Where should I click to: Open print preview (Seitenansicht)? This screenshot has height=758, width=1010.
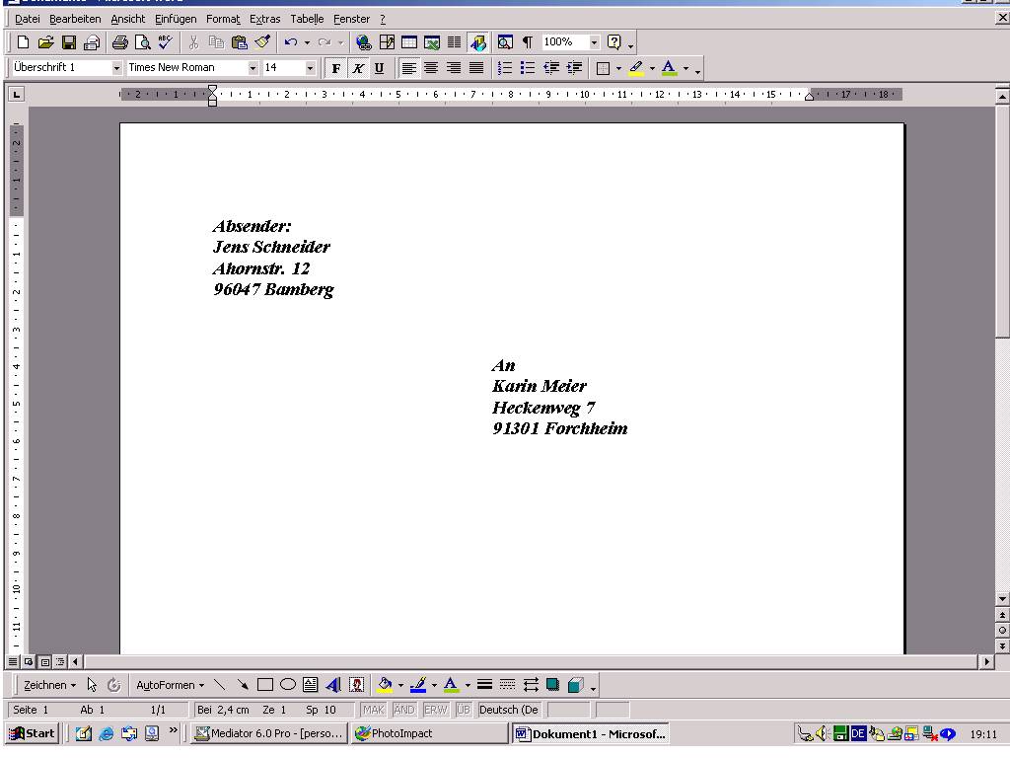(142, 42)
